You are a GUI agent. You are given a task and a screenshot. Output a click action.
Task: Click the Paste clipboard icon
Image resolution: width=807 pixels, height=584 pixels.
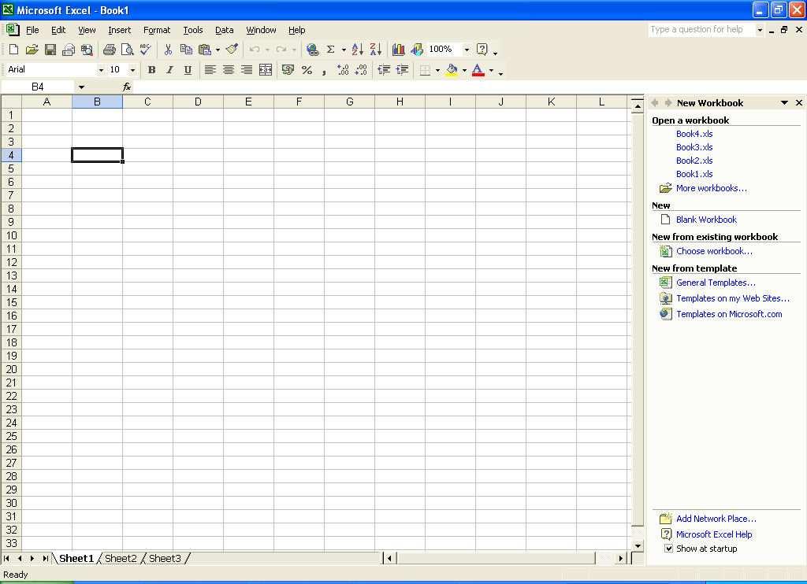click(x=205, y=50)
